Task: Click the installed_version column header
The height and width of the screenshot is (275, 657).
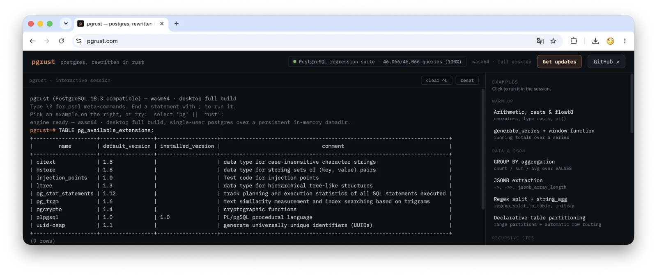Action: [x=187, y=146]
